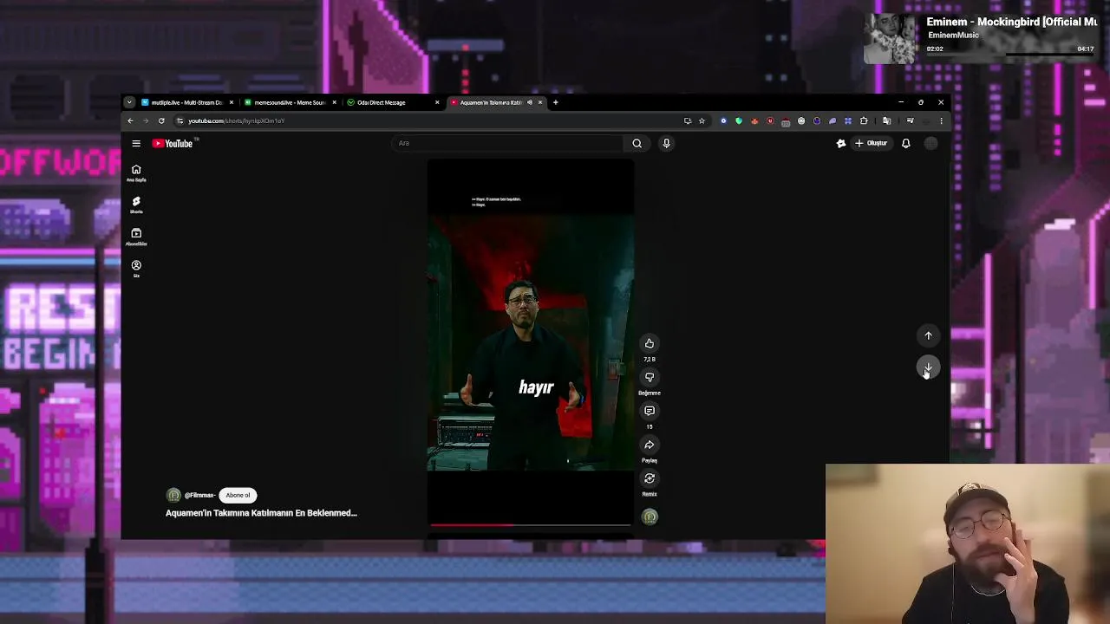Open the Siz section in sidebar
1110x624 pixels.
pos(136,269)
